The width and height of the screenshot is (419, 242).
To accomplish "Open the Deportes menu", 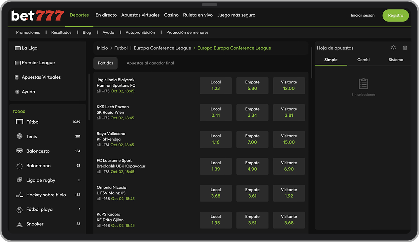I will coord(79,15).
